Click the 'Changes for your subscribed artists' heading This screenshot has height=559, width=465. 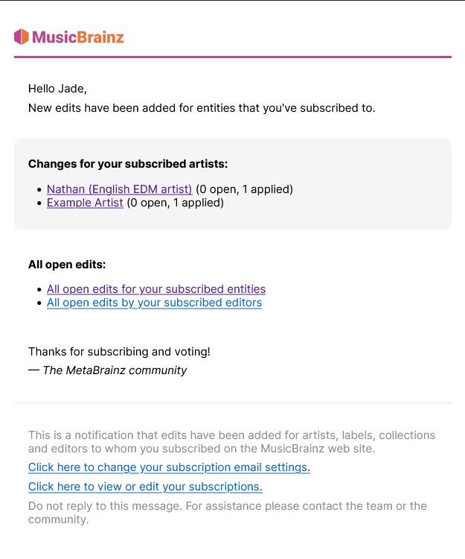[128, 164]
